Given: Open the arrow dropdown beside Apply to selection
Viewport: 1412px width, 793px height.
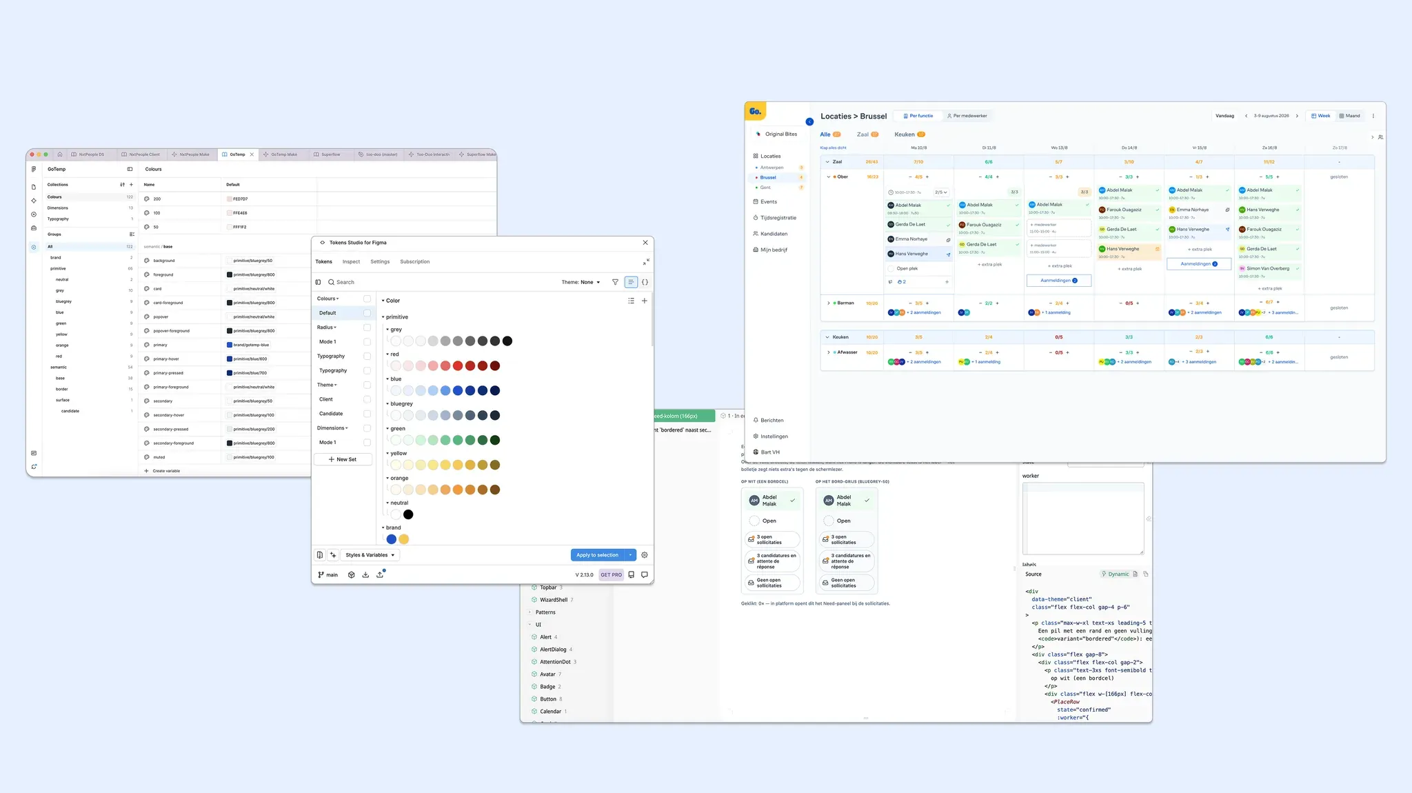Looking at the screenshot, I should [x=631, y=555].
